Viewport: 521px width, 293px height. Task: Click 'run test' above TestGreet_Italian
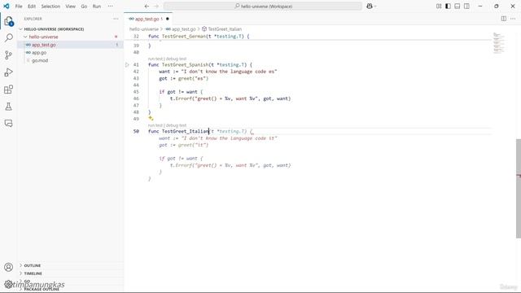point(155,125)
